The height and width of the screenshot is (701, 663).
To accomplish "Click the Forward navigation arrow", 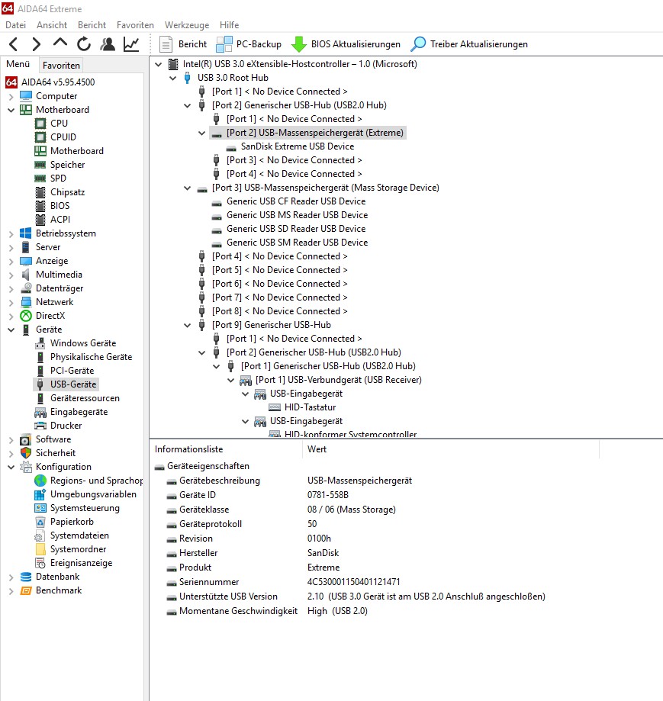I will (37, 44).
